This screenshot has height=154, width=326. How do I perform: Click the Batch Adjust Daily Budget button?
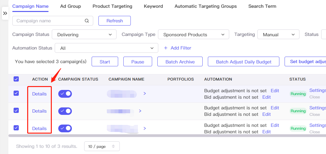tap(244, 62)
